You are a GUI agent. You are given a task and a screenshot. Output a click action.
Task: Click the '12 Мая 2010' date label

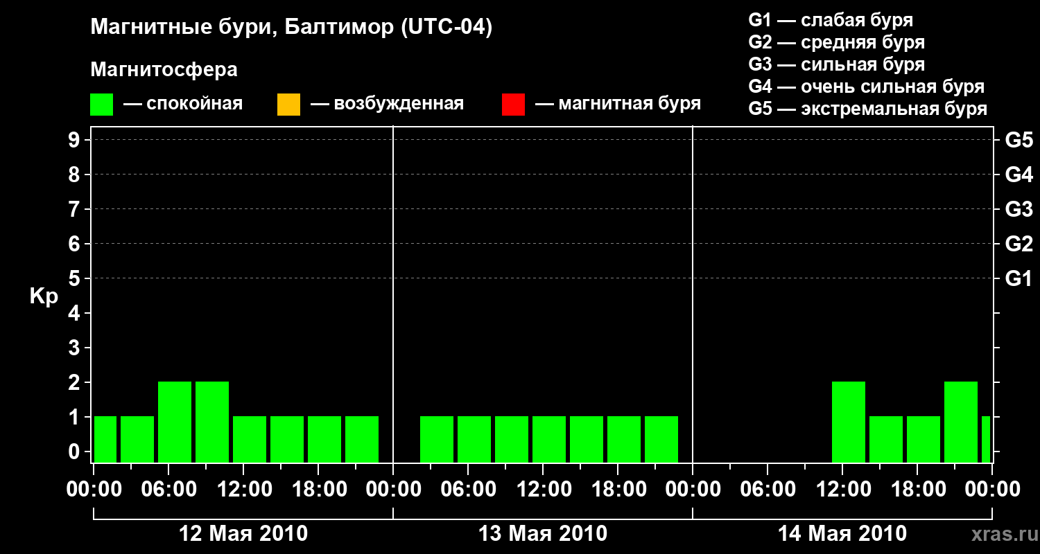(243, 533)
